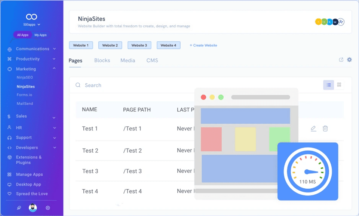Screen dimensions: 359x216
Task: Click the Desktop App monitor icon
Action: pyautogui.click(x=9, y=185)
